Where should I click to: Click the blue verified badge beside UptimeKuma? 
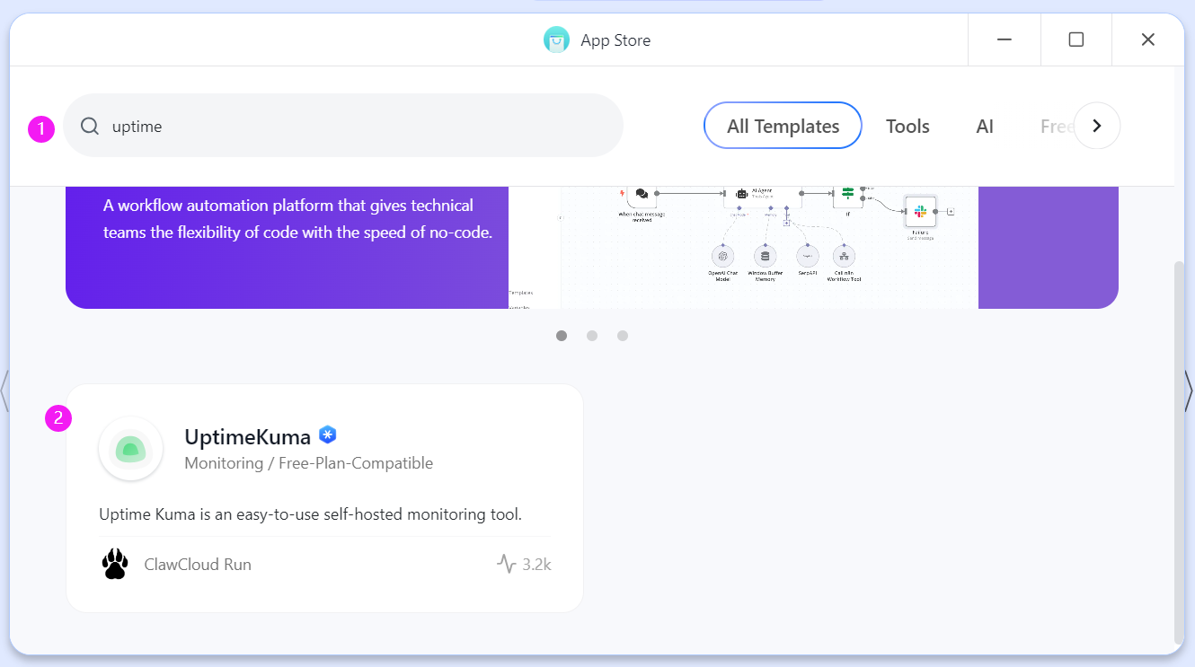point(328,435)
